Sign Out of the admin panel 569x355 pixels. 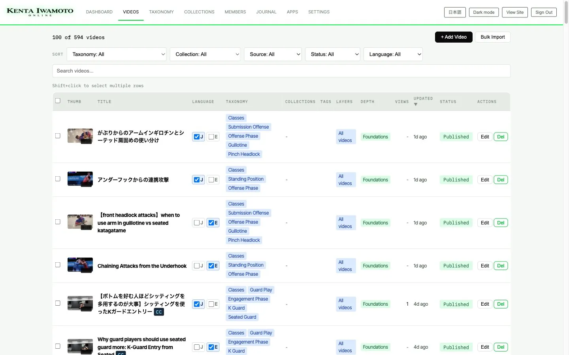pos(544,12)
